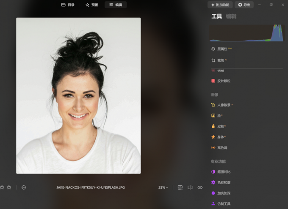Toggle the before/after compare icon
Viewport: 288px width, 209px height.
click(190, 187)
